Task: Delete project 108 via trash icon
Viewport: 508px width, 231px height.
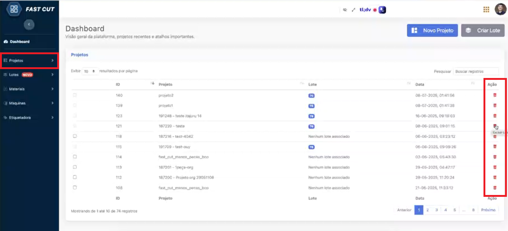Action: [495, 188]
